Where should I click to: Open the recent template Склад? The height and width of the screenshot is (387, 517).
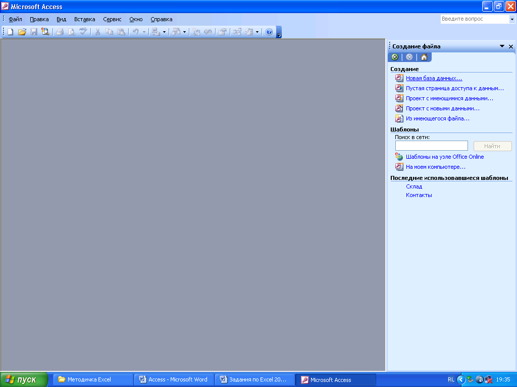(414, 186)
